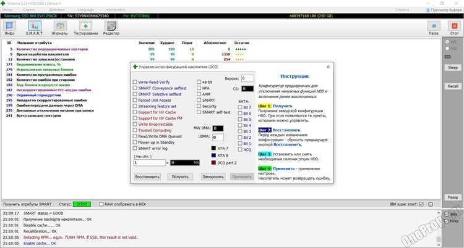Enable Write-Read-Verify checkbox

tap(135, 82)
